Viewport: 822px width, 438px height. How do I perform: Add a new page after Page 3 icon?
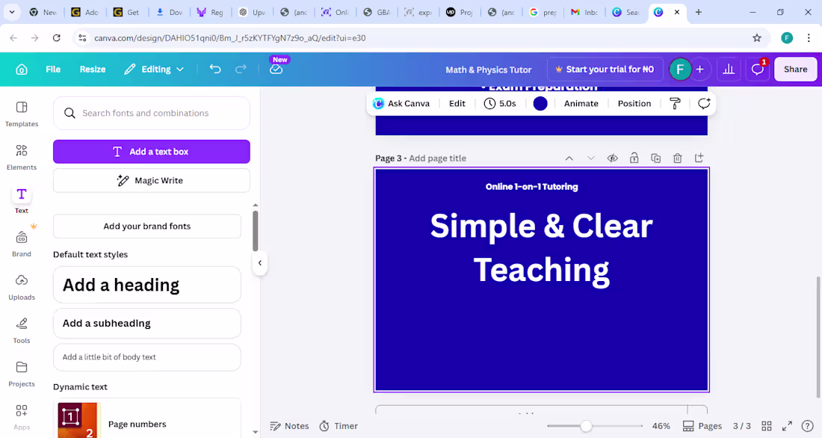click(x=699, y=158)
